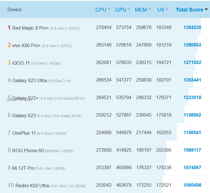Select UX score 193348

click(x=164, y=27)
